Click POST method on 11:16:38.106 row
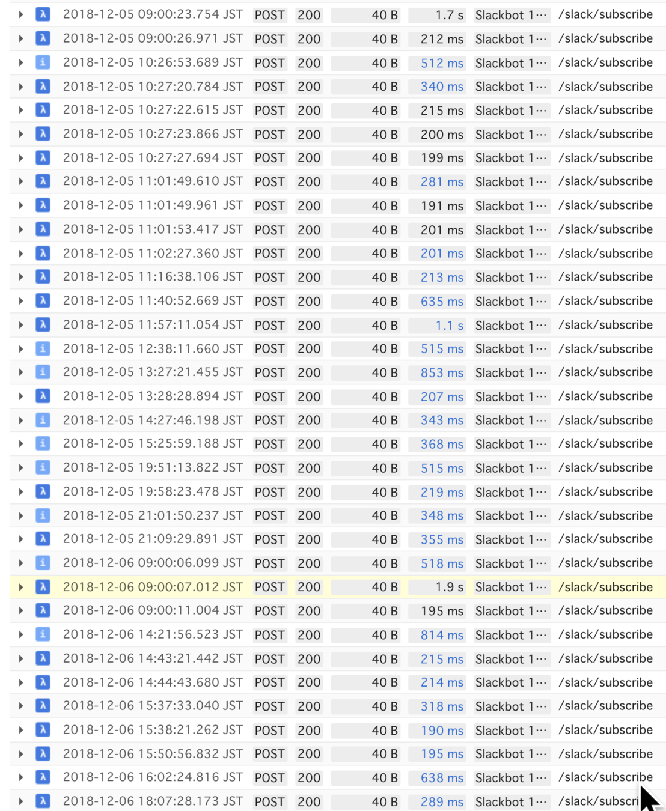The width and height of the screenshot is (666, 811). (269, 278)
